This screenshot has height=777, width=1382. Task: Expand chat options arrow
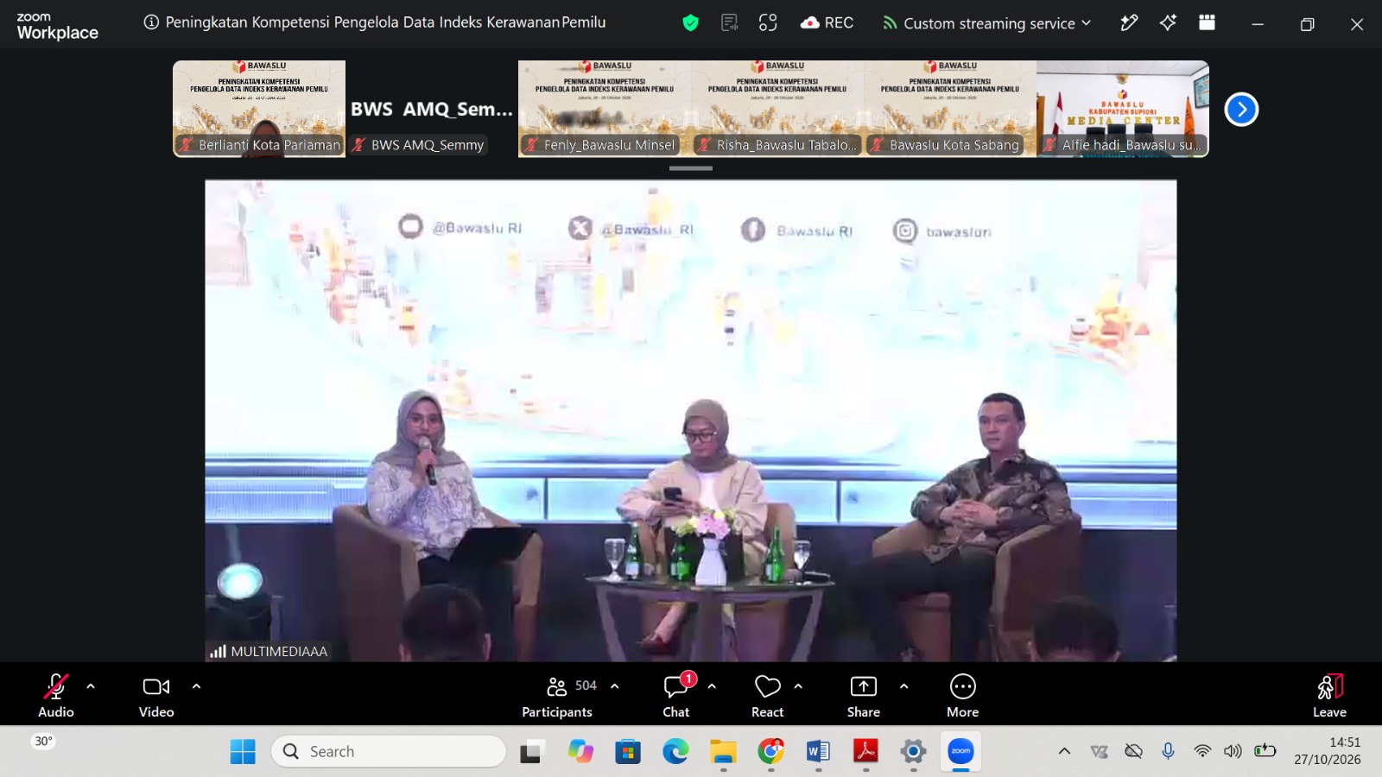(712, 686)
